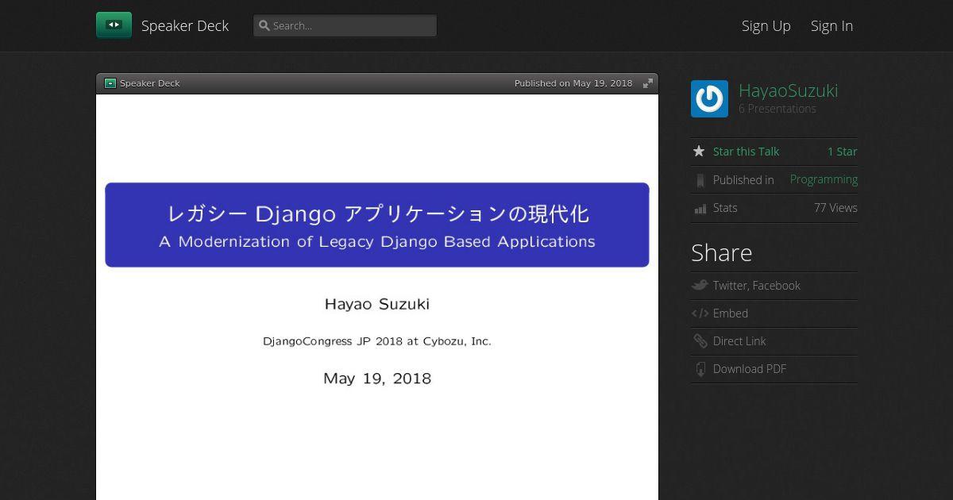Open the Programming category link

[824, 179]
